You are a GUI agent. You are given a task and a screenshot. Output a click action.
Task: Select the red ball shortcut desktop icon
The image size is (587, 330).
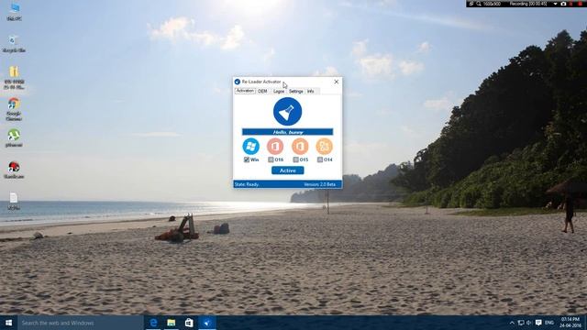[15, 170]
